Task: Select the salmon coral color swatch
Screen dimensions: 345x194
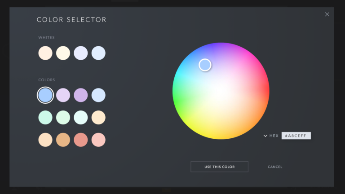Action: (81, 140)
